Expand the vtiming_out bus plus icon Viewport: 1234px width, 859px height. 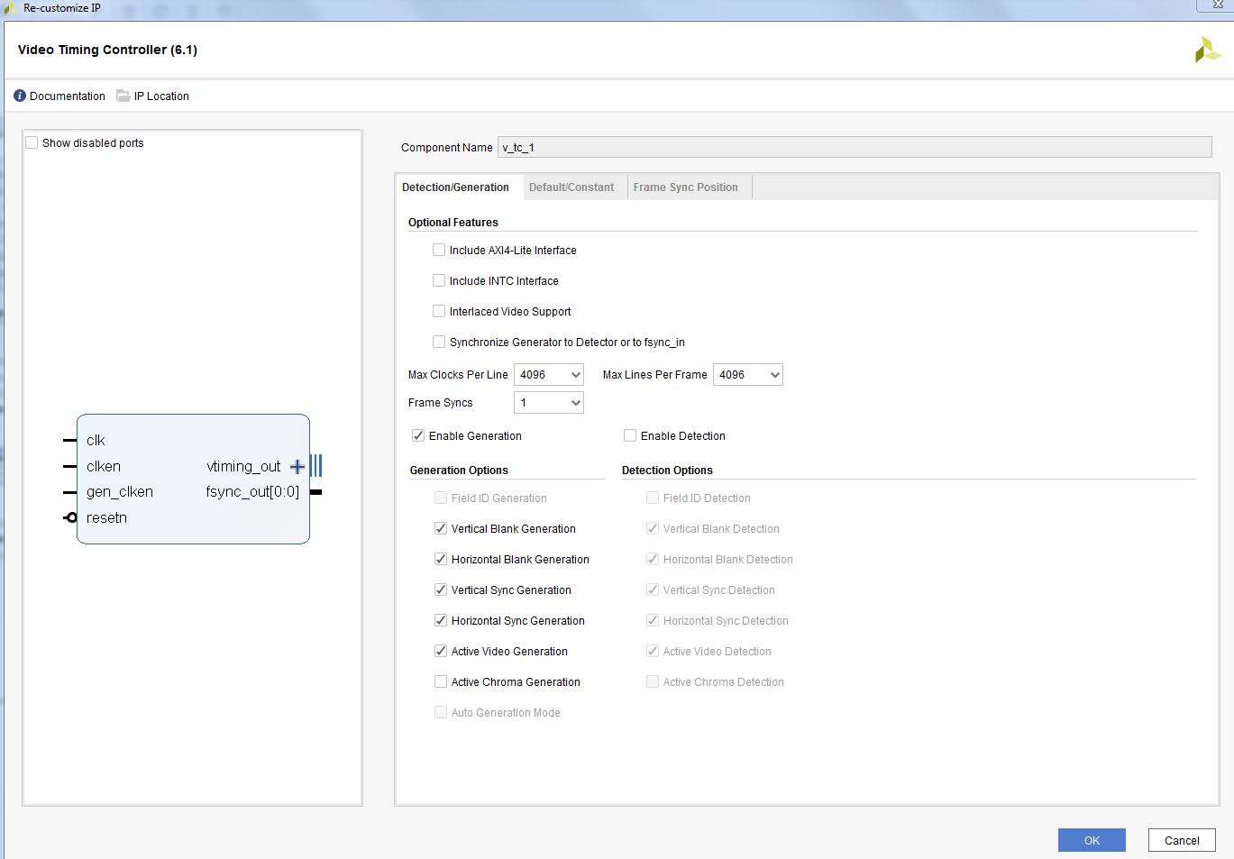point(297,467)
